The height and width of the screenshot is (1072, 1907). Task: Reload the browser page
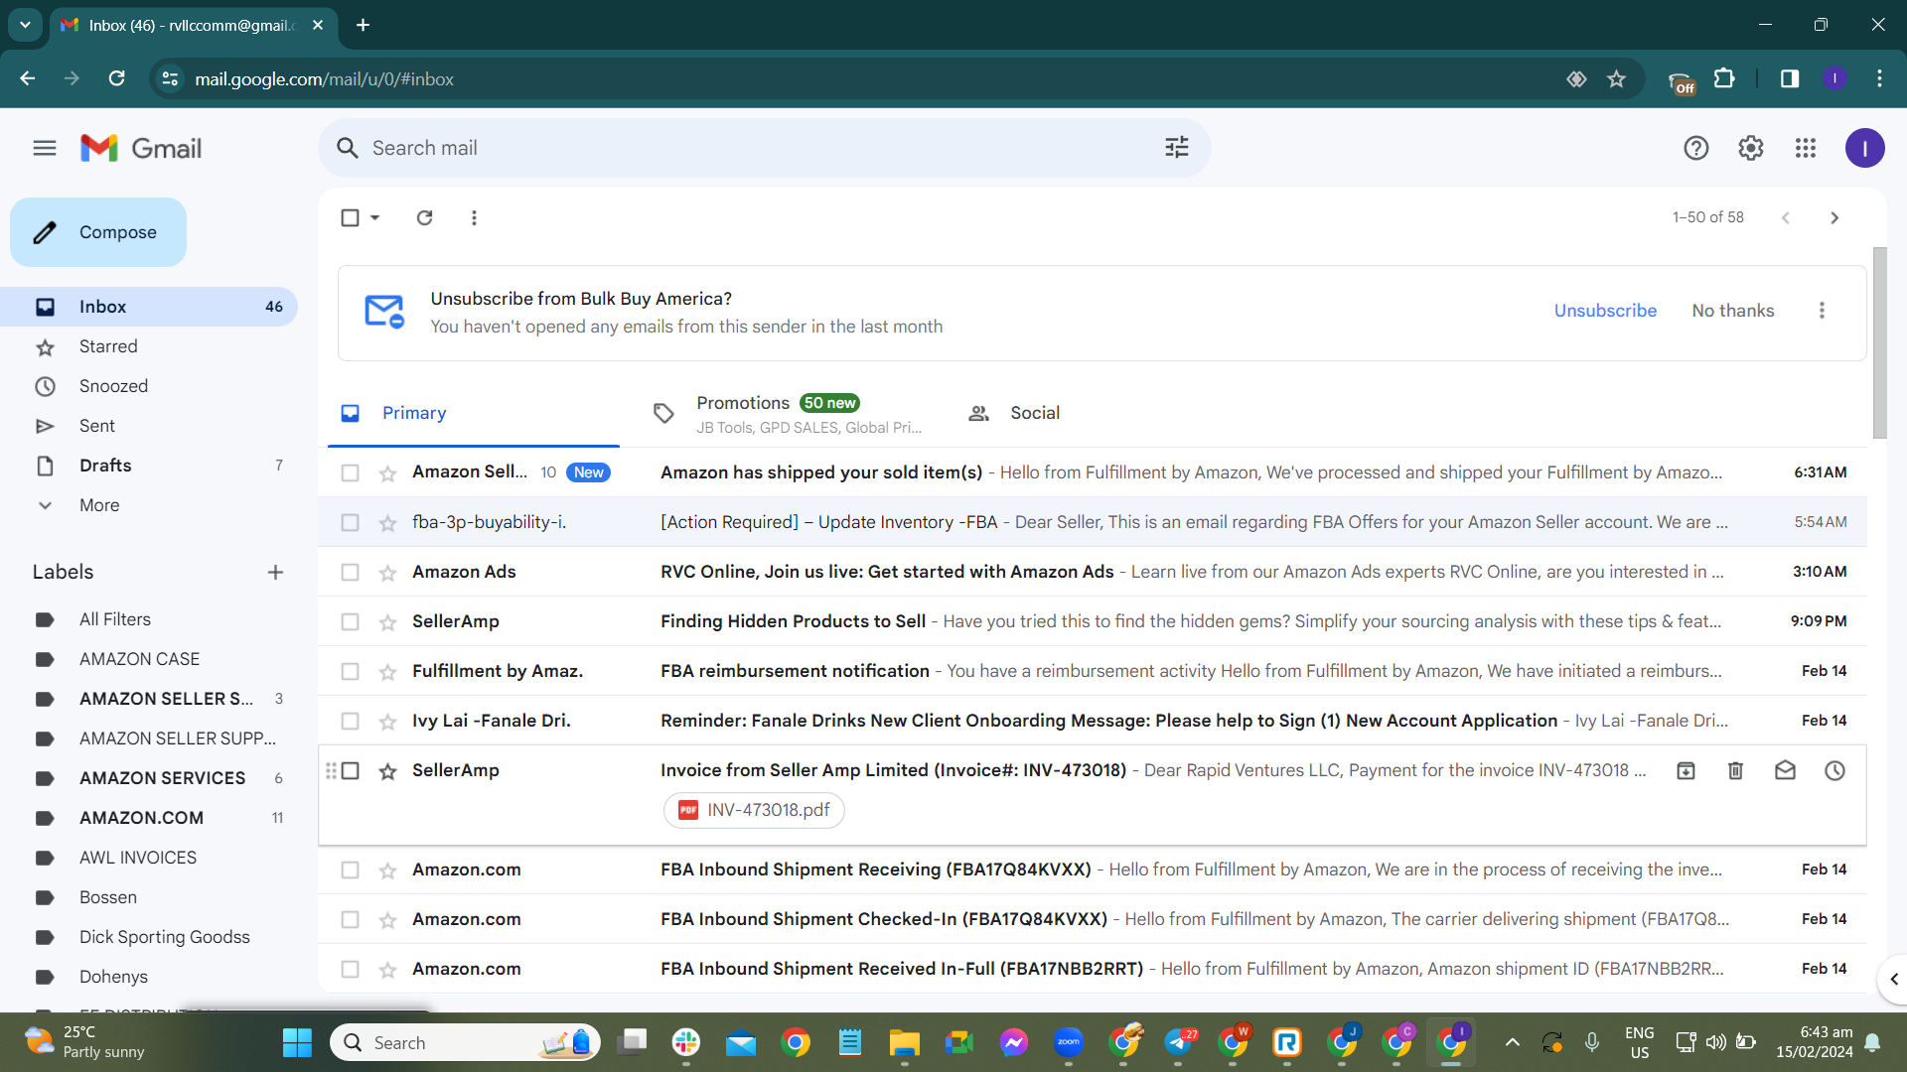(x=116, y=78)
